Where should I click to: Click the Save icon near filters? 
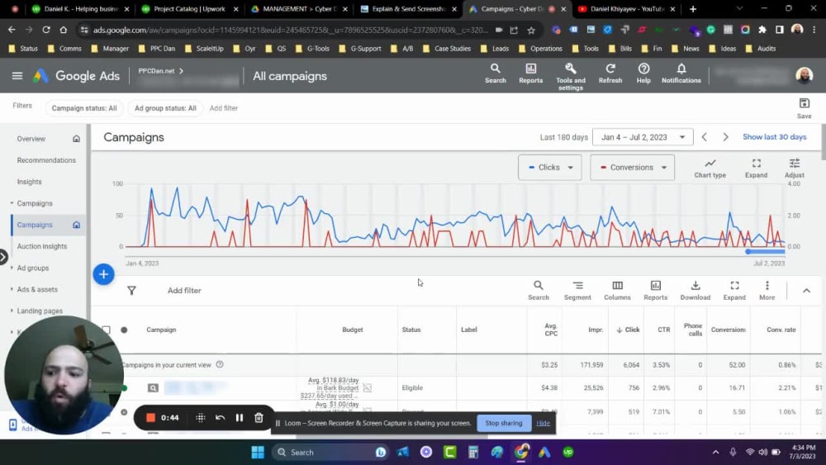tap(804, 108)
